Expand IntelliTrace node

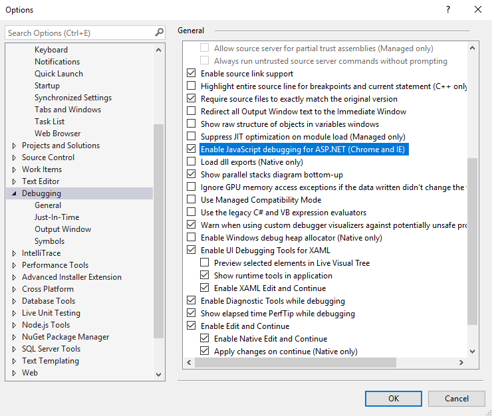point(14,253)
